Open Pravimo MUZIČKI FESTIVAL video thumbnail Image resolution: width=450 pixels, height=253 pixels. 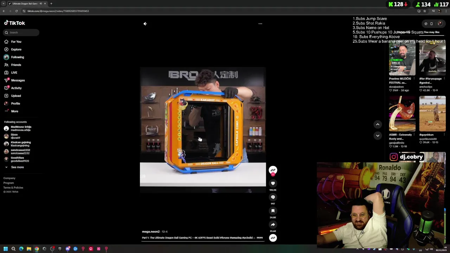(402, 58)
